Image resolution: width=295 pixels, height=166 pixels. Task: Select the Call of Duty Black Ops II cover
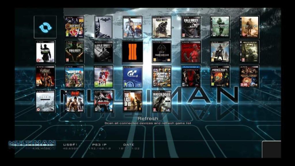coord(103,52)
